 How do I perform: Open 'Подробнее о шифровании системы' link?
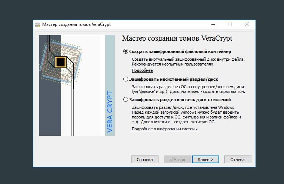(165, 129)
